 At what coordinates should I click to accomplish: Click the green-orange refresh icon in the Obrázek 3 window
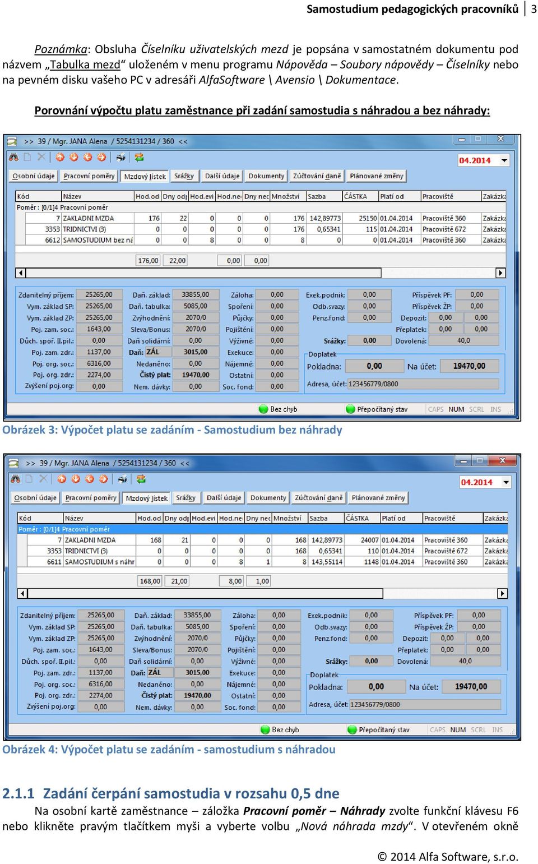139,158
